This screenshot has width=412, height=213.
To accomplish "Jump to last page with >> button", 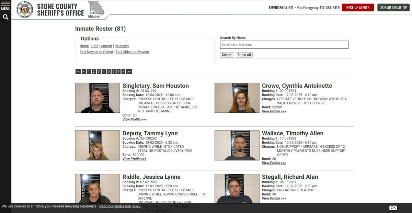I will click(129, 71).
